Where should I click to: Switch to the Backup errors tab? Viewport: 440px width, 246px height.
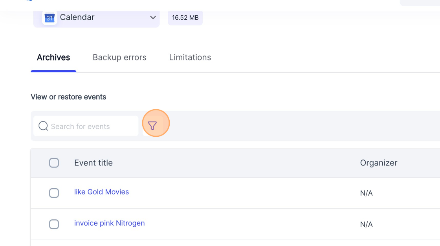point(119,57)
